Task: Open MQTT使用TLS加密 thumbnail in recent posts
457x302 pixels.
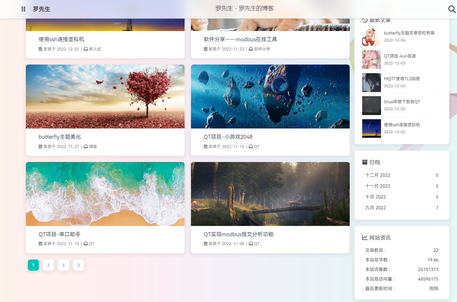Action: (371, 82)
